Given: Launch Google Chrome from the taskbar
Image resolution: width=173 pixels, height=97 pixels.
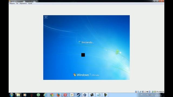Looking at the screenshot, I should [x=52, y=95].
